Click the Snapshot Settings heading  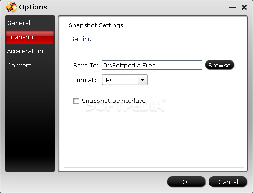pyautogui.click(x=96, y=25)
